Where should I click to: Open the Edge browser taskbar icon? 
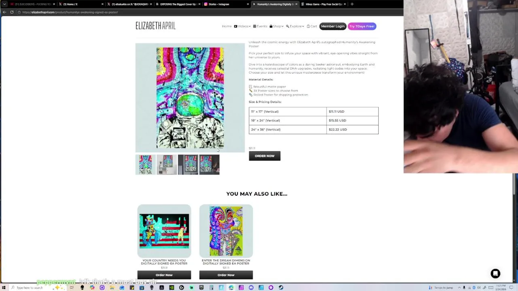[231, 287]
